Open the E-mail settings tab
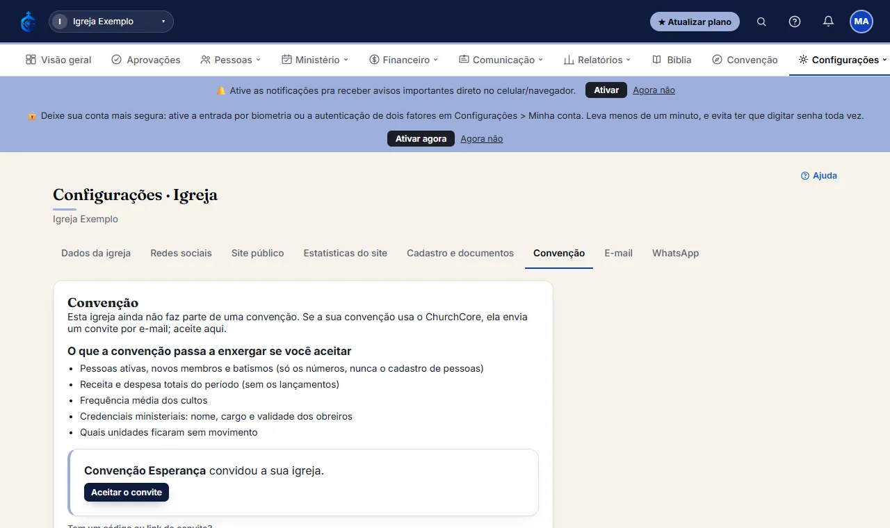 click(x=619, y=254)
